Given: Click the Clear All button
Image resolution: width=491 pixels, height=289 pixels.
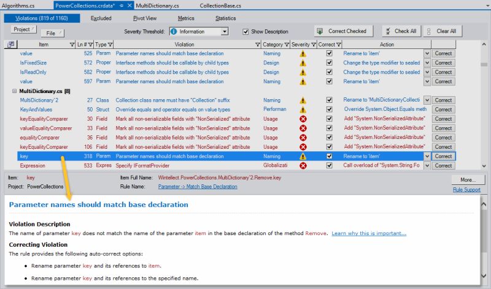Looking at the screenshot, I should coord(443,31).
